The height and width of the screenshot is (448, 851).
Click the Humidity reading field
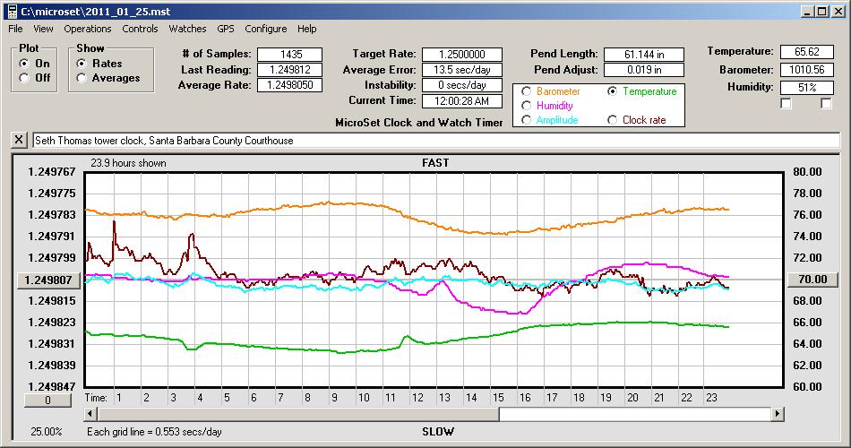click(806, 88)
